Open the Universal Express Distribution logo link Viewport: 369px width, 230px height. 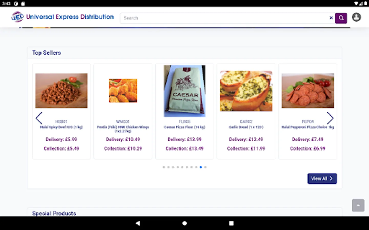(x=62, y=17)
